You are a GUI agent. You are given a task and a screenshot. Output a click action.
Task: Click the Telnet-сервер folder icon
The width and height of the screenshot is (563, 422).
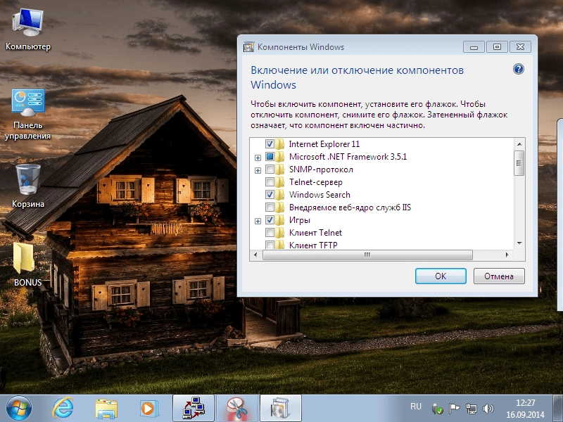click(x=279, y=182)
